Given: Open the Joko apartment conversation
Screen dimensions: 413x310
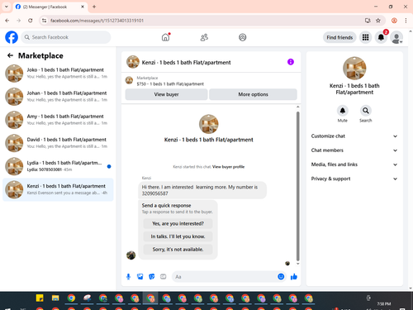Looking at the screenshot, I should [x=58, y=74].
